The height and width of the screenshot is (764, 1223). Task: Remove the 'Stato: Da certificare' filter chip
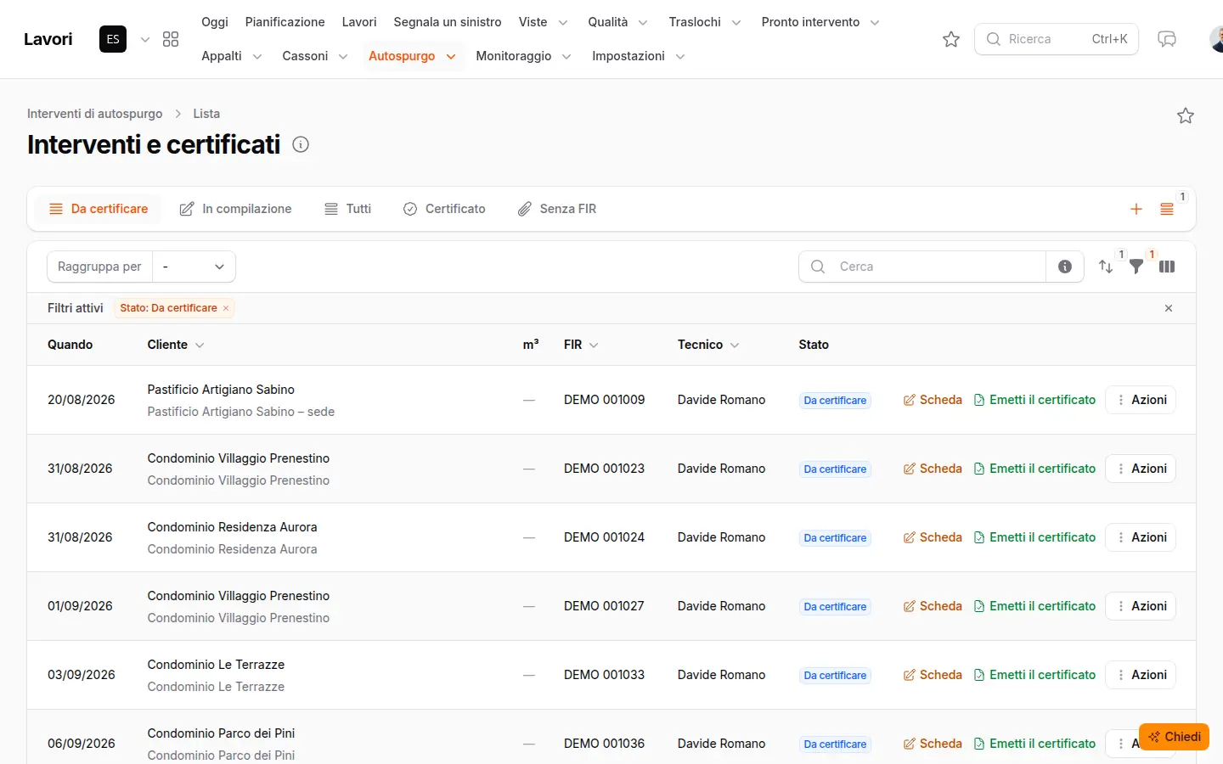(x=226, y=308)
